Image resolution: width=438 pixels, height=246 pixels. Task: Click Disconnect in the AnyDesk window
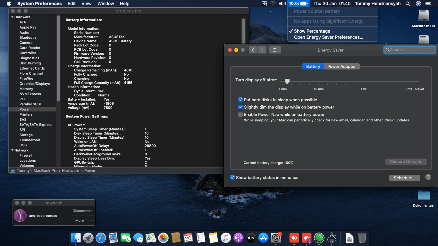pyautogui.click(x=82, y=211)
